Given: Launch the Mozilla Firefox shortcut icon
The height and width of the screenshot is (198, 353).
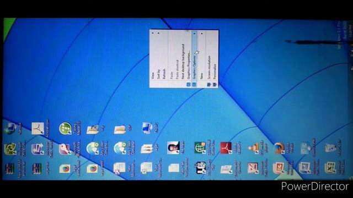Looking at the screenshot, I should tap(279, 148).
